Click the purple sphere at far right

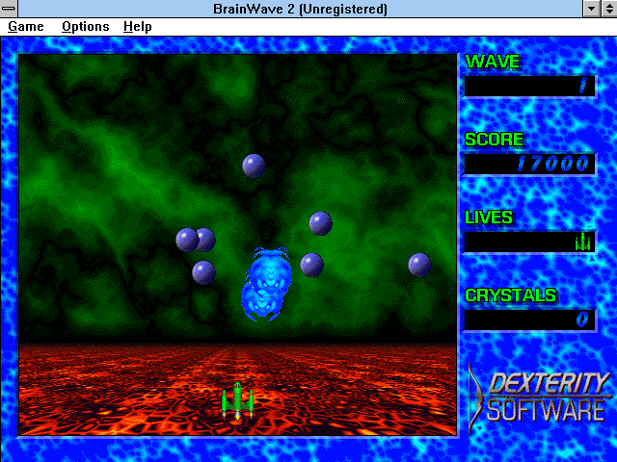coord(419,265)
